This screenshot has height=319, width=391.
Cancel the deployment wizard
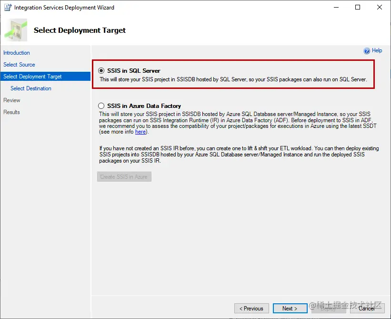point(367,309)
